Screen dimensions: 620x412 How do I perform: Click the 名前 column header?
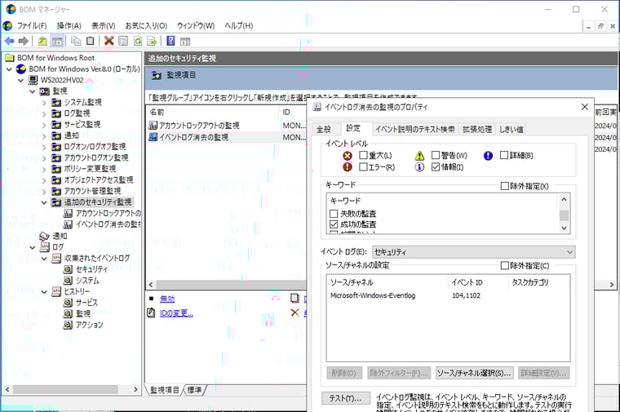[213, 112]
